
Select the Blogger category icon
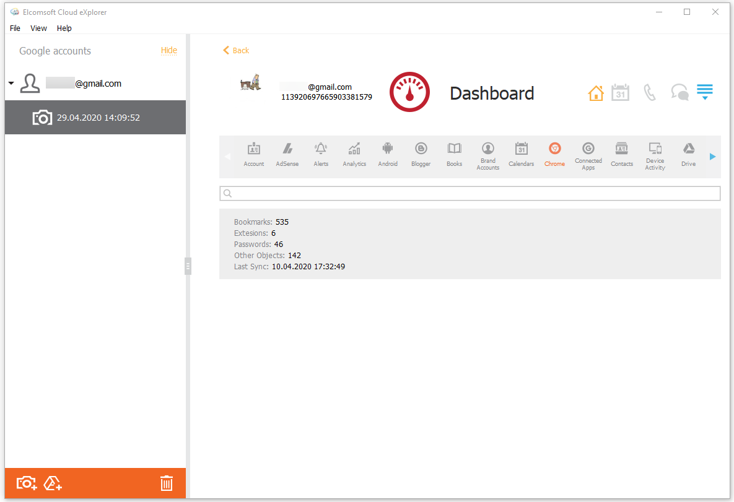tap(421, 155)
